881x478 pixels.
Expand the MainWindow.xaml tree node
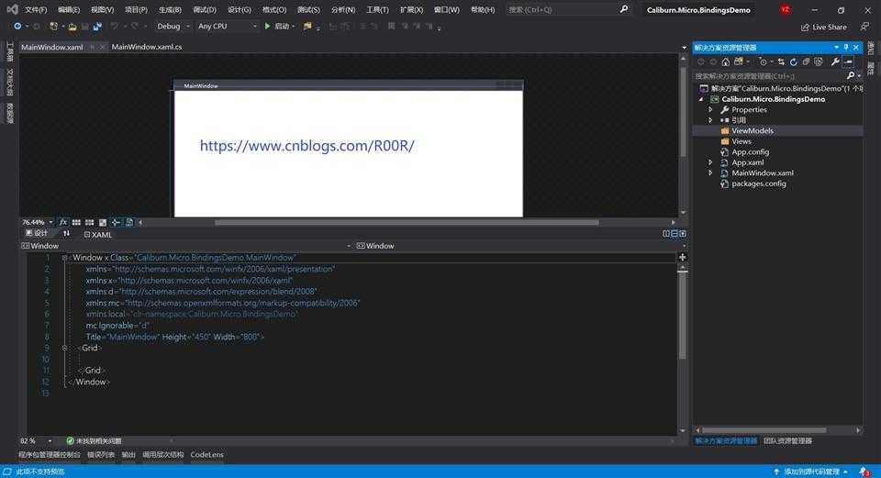(x=710, y=173)
